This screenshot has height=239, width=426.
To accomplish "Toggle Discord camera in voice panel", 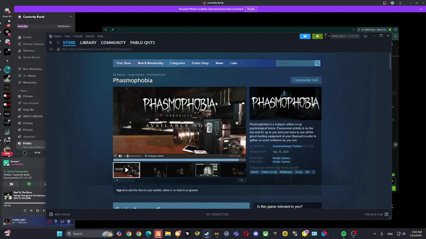I will pos(12,184).
